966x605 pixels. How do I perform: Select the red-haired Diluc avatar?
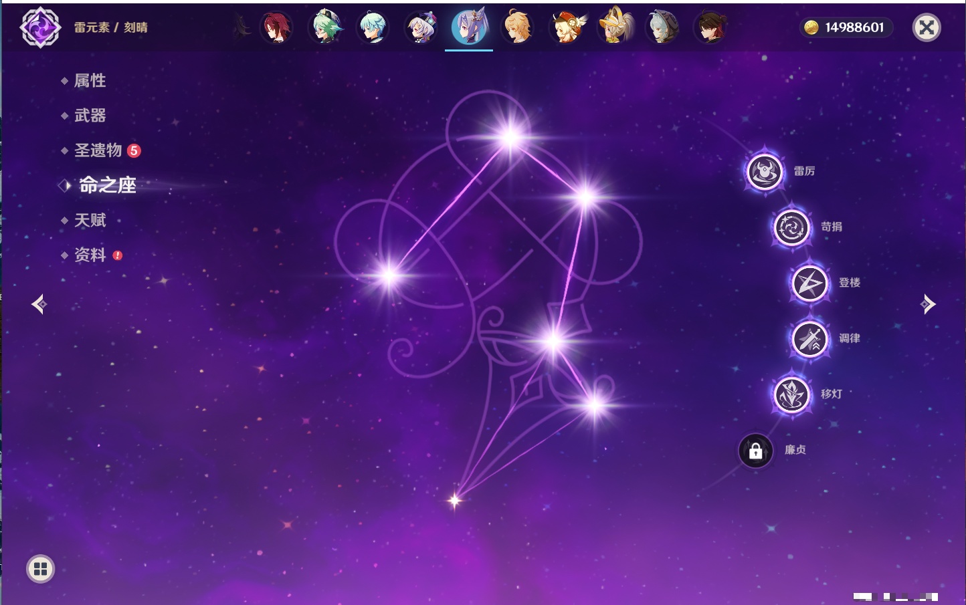276,28
